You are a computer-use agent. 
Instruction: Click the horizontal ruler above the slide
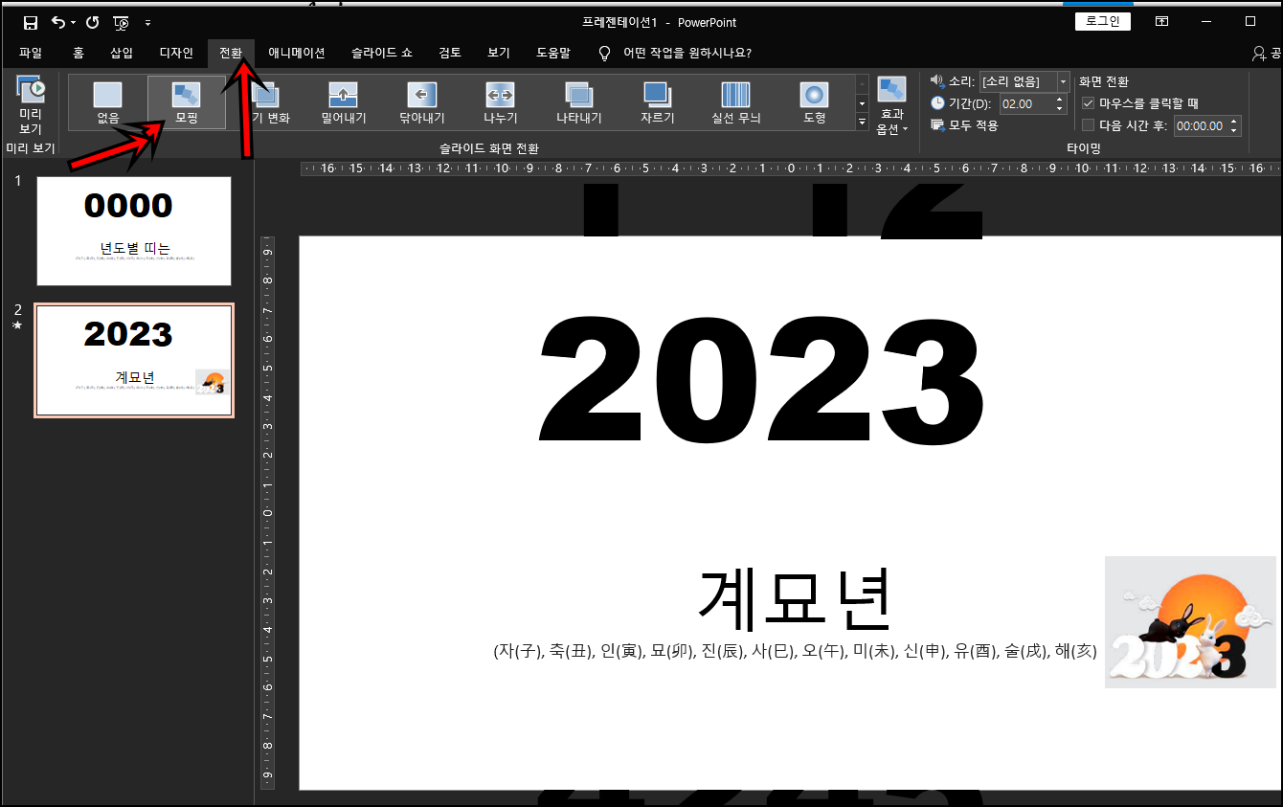coord(790,168)
